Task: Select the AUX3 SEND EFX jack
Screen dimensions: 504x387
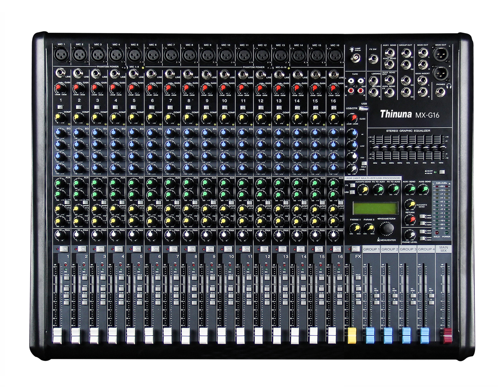Action: click(x=389, y=80)
